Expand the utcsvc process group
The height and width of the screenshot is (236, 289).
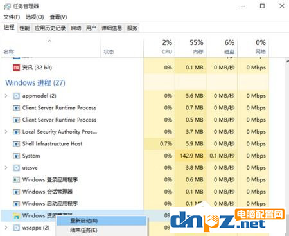pos(6,168)
